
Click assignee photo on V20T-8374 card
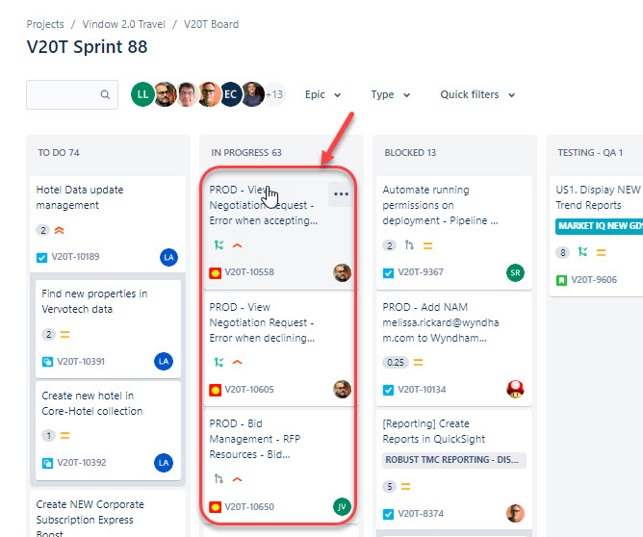pos(515,513)
